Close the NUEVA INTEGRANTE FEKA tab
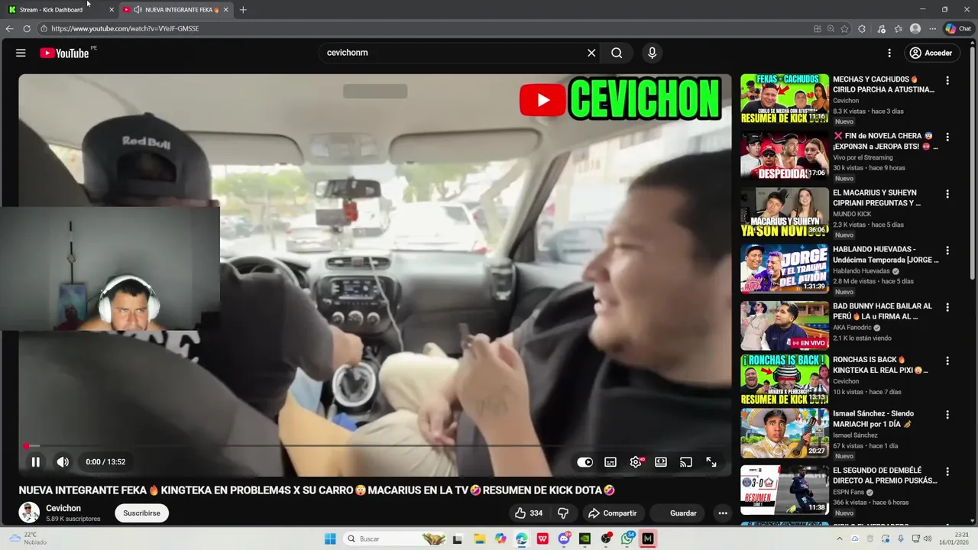 pyautogui.click(x=226, y=9)
